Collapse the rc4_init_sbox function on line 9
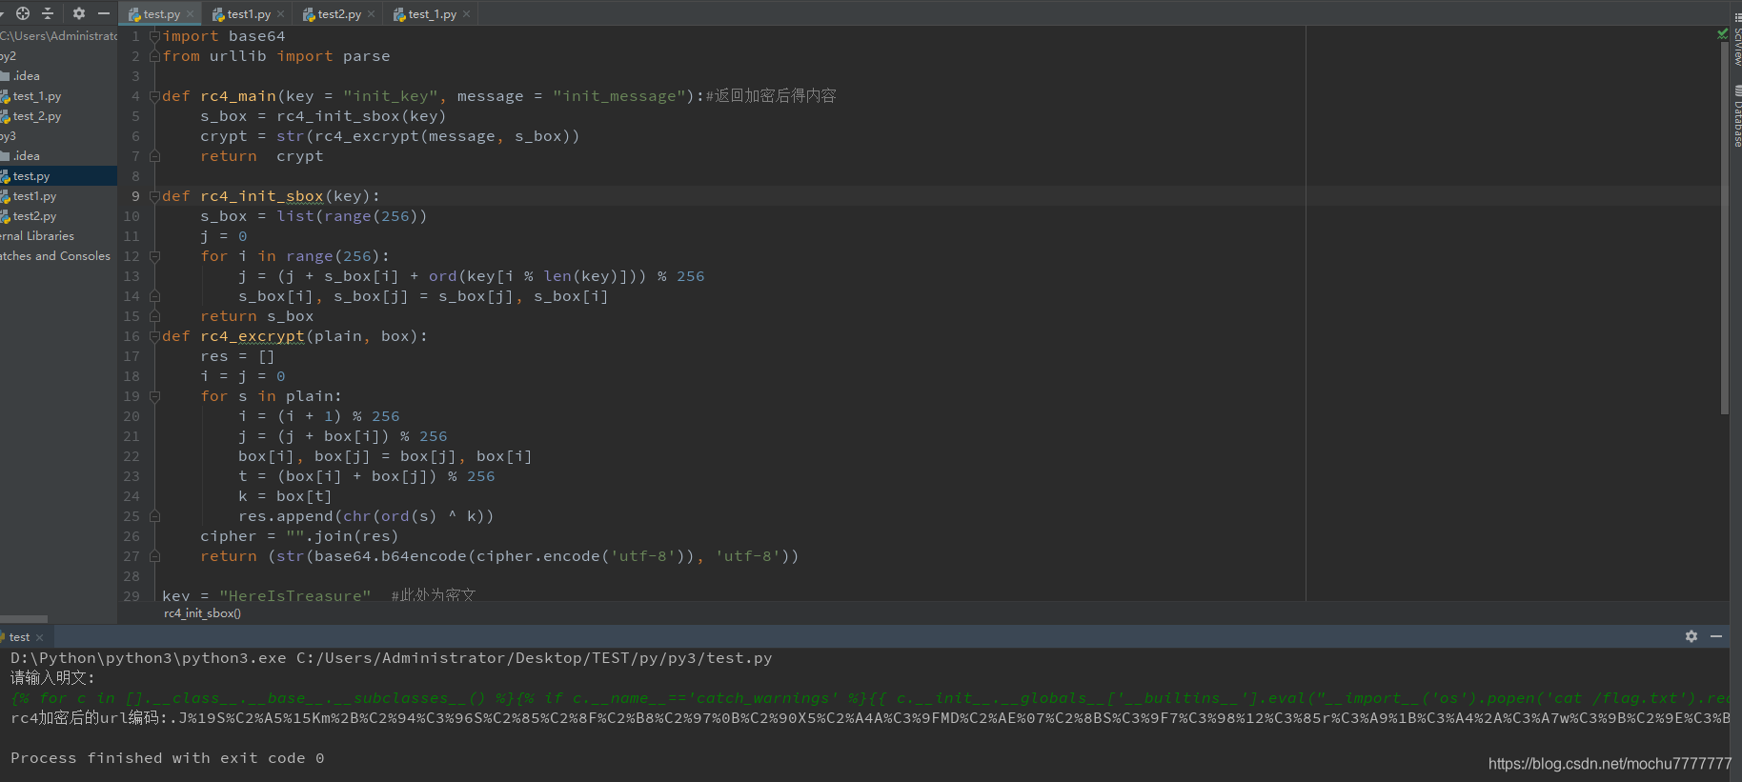This screenshot has height=782, width=1742. (x=154, y=196)
